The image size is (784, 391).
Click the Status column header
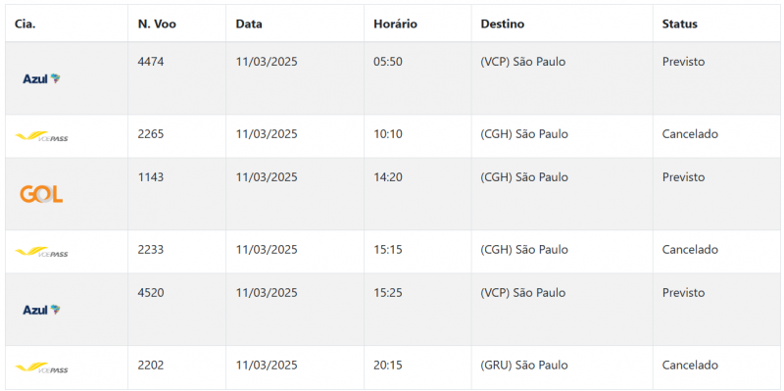(x=679, y=24)
